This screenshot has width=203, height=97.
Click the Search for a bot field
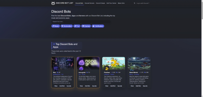click(x=81, y=22)
